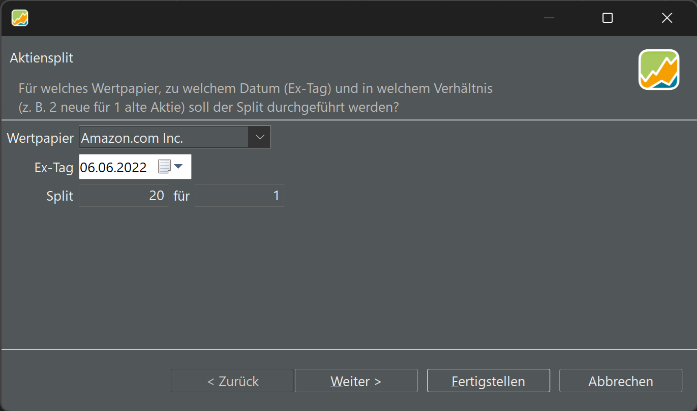Focus the 06.06.2022 date text
The height and width of the screenshot is (411, 697).
(x=114, y=167)
